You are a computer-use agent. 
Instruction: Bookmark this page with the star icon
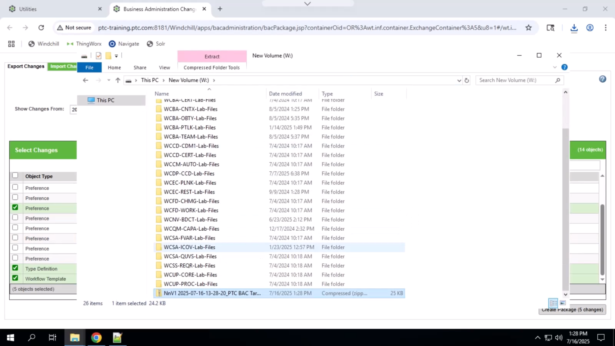(x=529, y=28)
